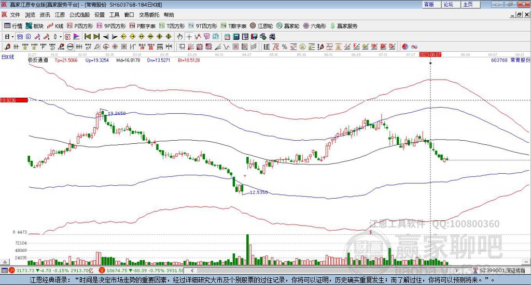Viewport: 531px width, 285px height.
Task: Open the 六角形 hexagon tool
Action: pos(315,26)
